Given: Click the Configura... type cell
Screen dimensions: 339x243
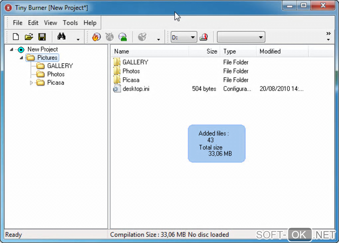Looking at the screenshot, I should click(x=237, y=89).
